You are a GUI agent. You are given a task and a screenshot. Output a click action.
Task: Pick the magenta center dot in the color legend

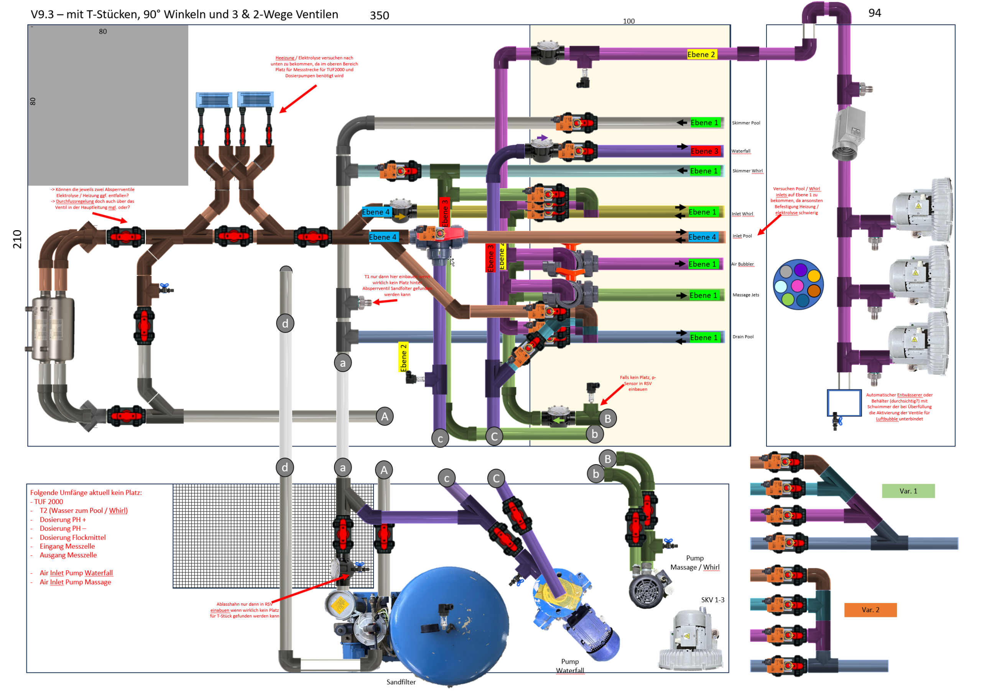click(x=797, y=285)
